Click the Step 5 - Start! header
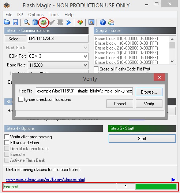Screen dimensions: 180x193 coord(142,128)
